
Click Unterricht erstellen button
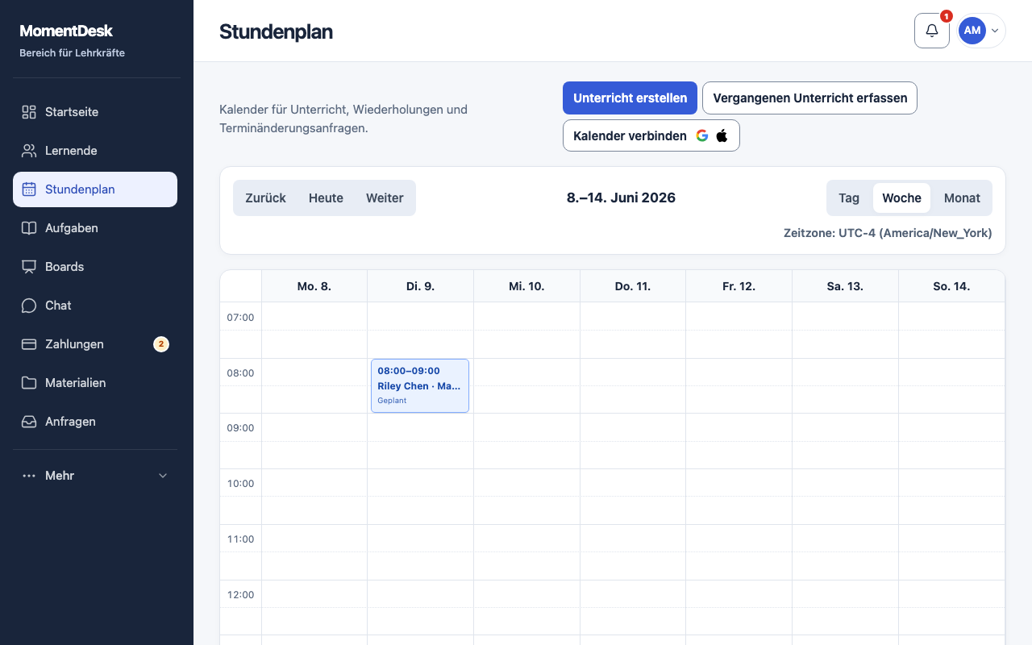click(630, 98)
